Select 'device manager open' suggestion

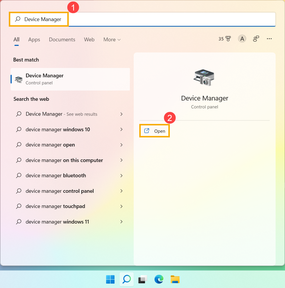(70, 145)
